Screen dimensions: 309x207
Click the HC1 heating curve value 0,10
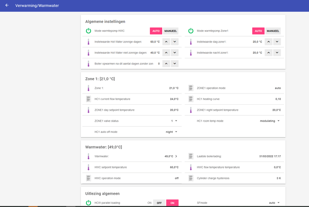pyautogui.click(x=278, y=99)
